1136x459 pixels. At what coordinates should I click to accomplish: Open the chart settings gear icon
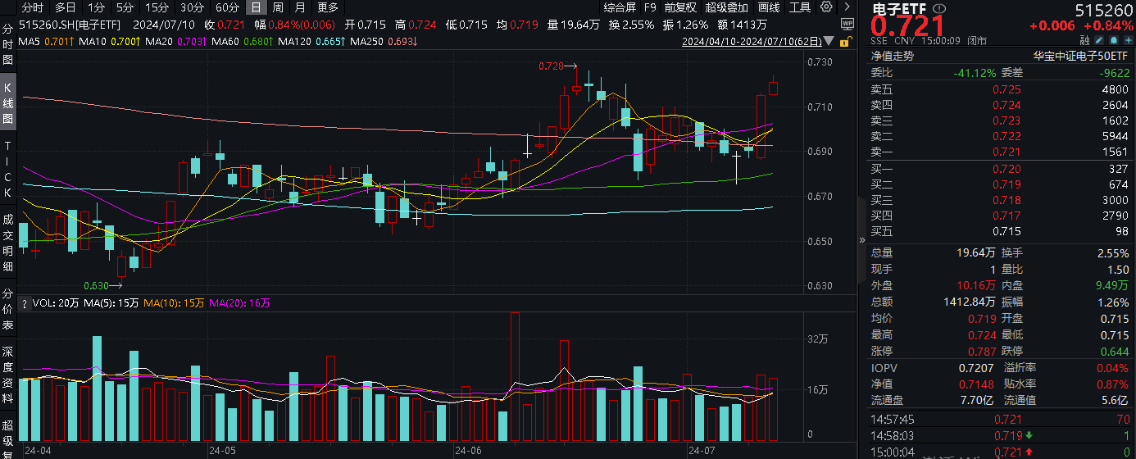pos(825,7)
